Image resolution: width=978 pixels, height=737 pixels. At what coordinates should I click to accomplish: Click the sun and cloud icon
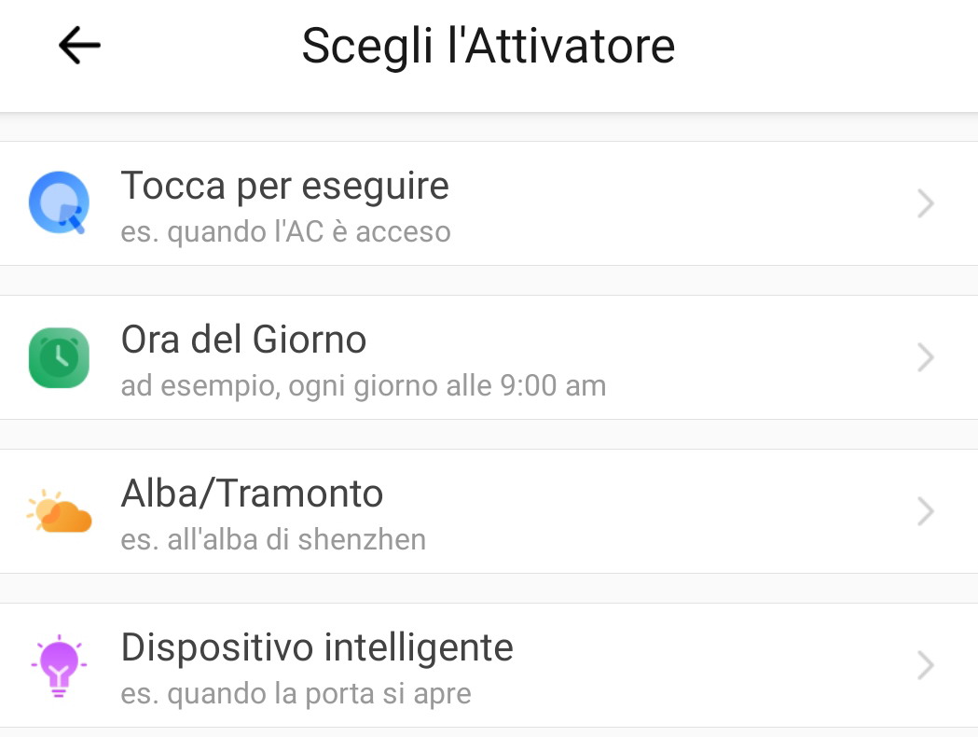(x=59, y=511)
